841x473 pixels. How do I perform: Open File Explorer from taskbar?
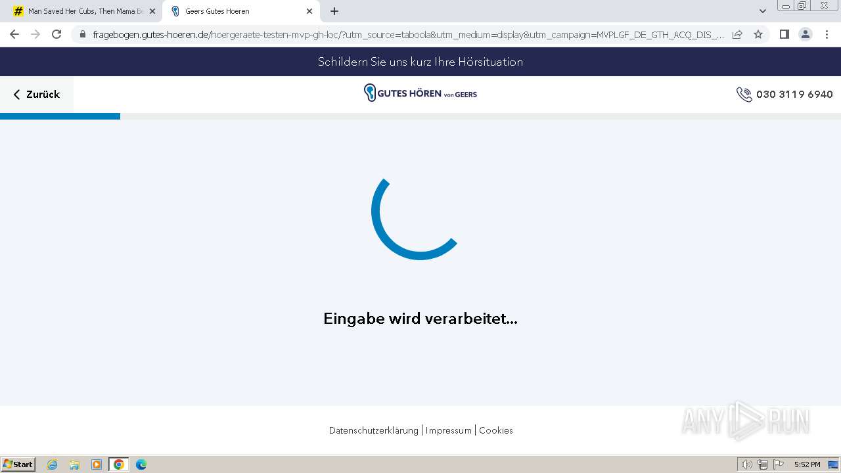coord(74,464)
